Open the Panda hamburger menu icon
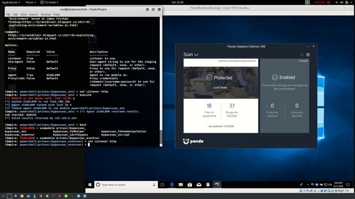Screen dimensions: 355x199 308,55
